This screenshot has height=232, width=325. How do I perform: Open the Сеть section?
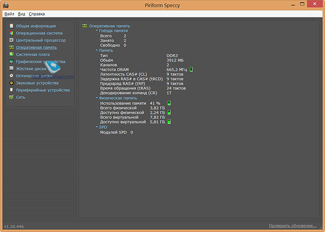click(x=20, y=97)
